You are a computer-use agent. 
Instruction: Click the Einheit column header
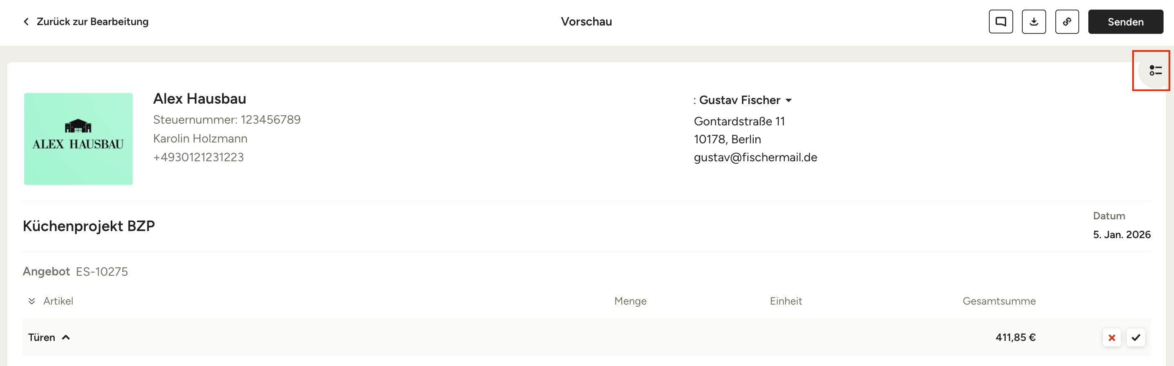pyautogui.click(x=786, y=301)
